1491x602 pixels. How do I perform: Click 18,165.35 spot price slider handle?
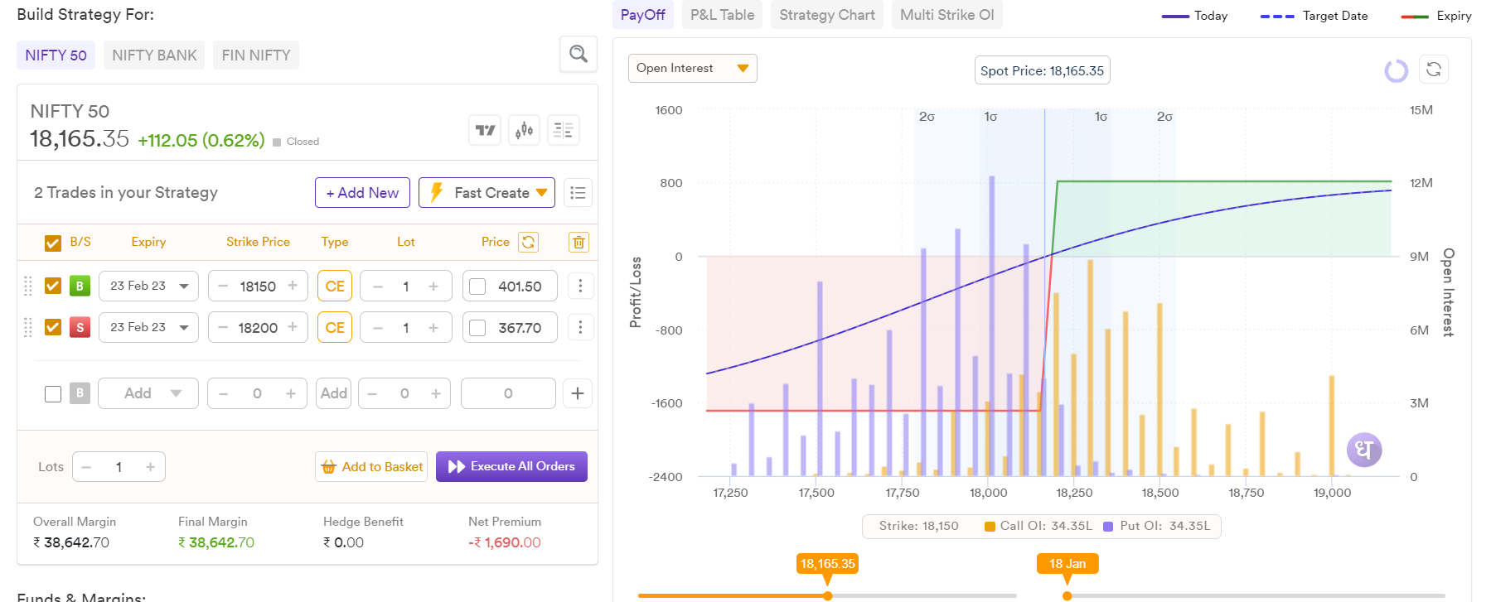(827, 595)
